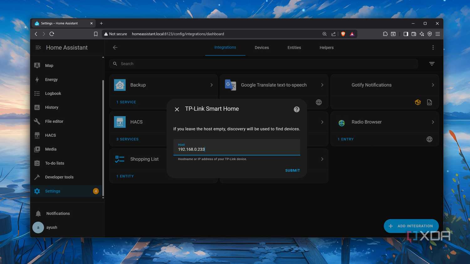This screenshot has height=264, width=470.
Task: Expand the Backup integration chevron
Action: [211, 85]
